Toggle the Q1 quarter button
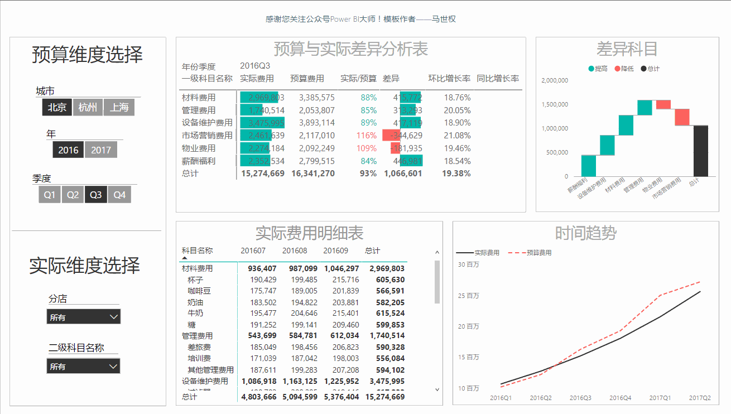The image size is (731, 414). pos(50,195)
